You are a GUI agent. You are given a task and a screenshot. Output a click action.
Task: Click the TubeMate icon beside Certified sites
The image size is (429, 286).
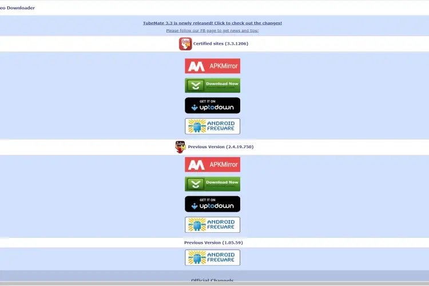[x=185, y=44]
